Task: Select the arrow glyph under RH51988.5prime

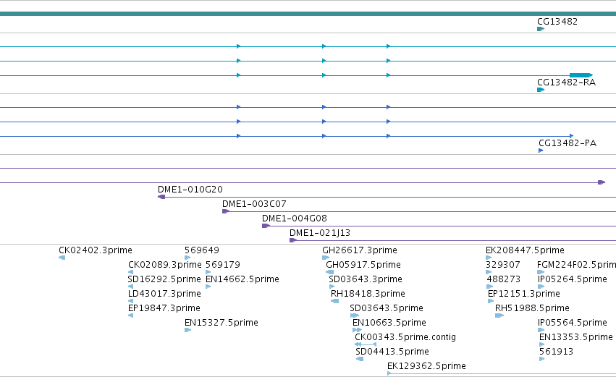Action: pyautogui.click(x=499, y=315)
